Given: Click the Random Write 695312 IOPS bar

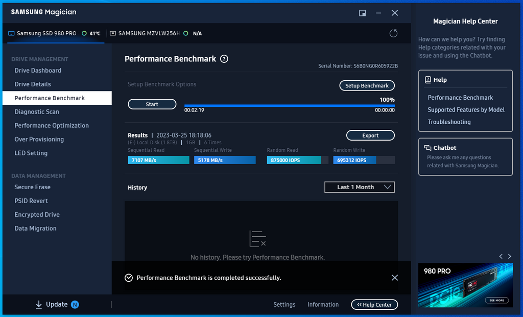Looking at the screenshot, I should [x=364, y=160].
